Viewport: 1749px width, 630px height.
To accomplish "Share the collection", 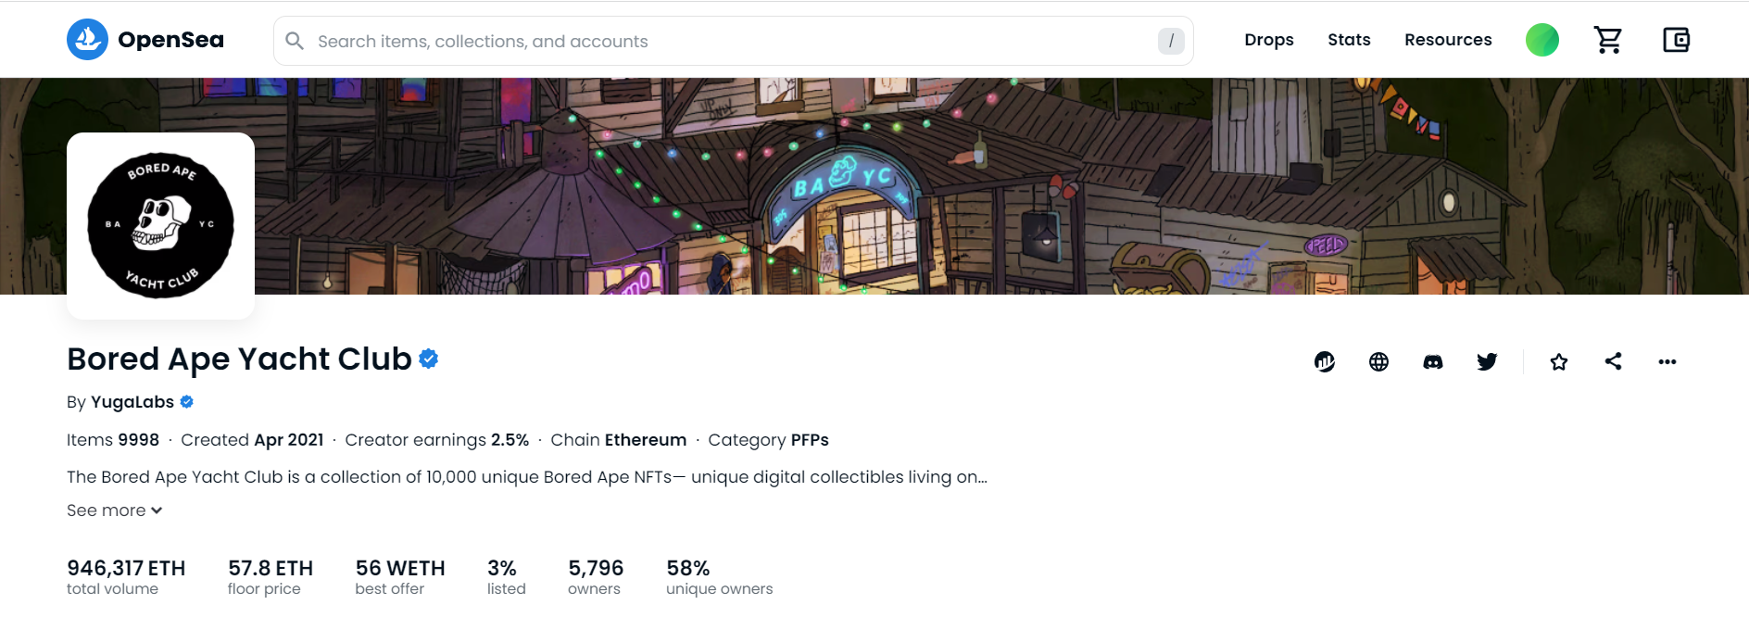I will (1613, 361).
